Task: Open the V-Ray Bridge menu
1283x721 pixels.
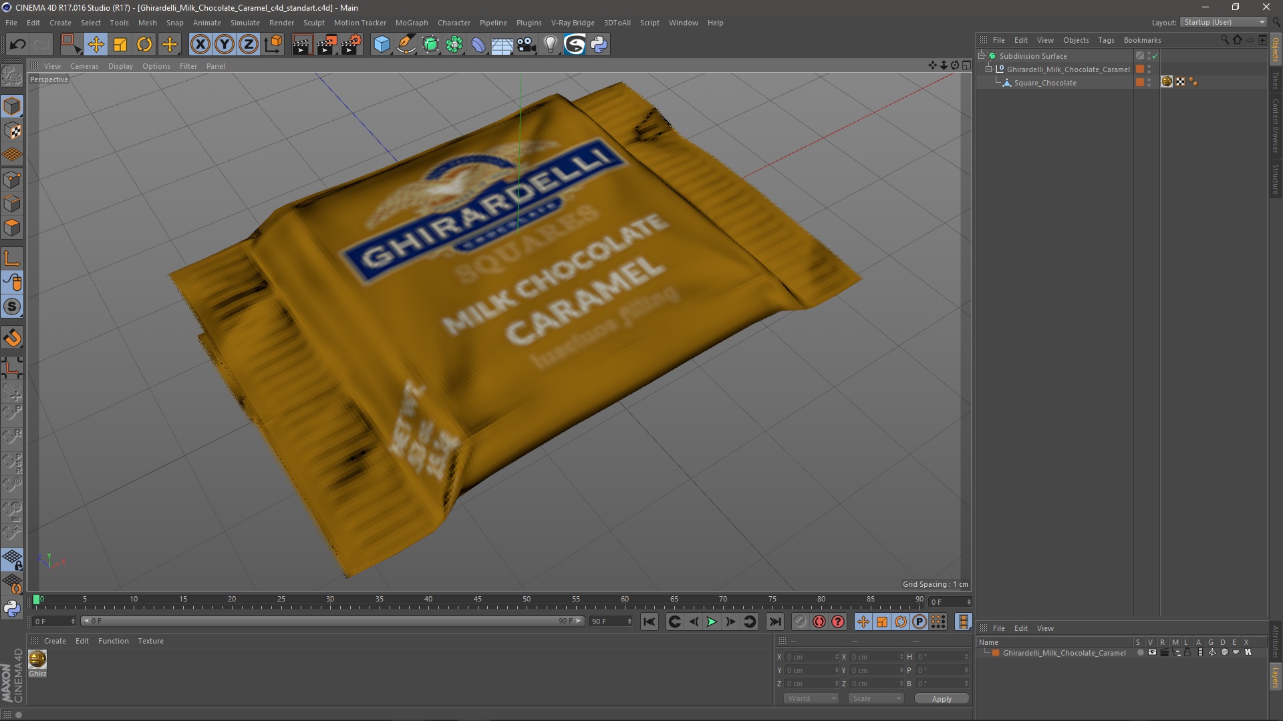Action: 573,23
